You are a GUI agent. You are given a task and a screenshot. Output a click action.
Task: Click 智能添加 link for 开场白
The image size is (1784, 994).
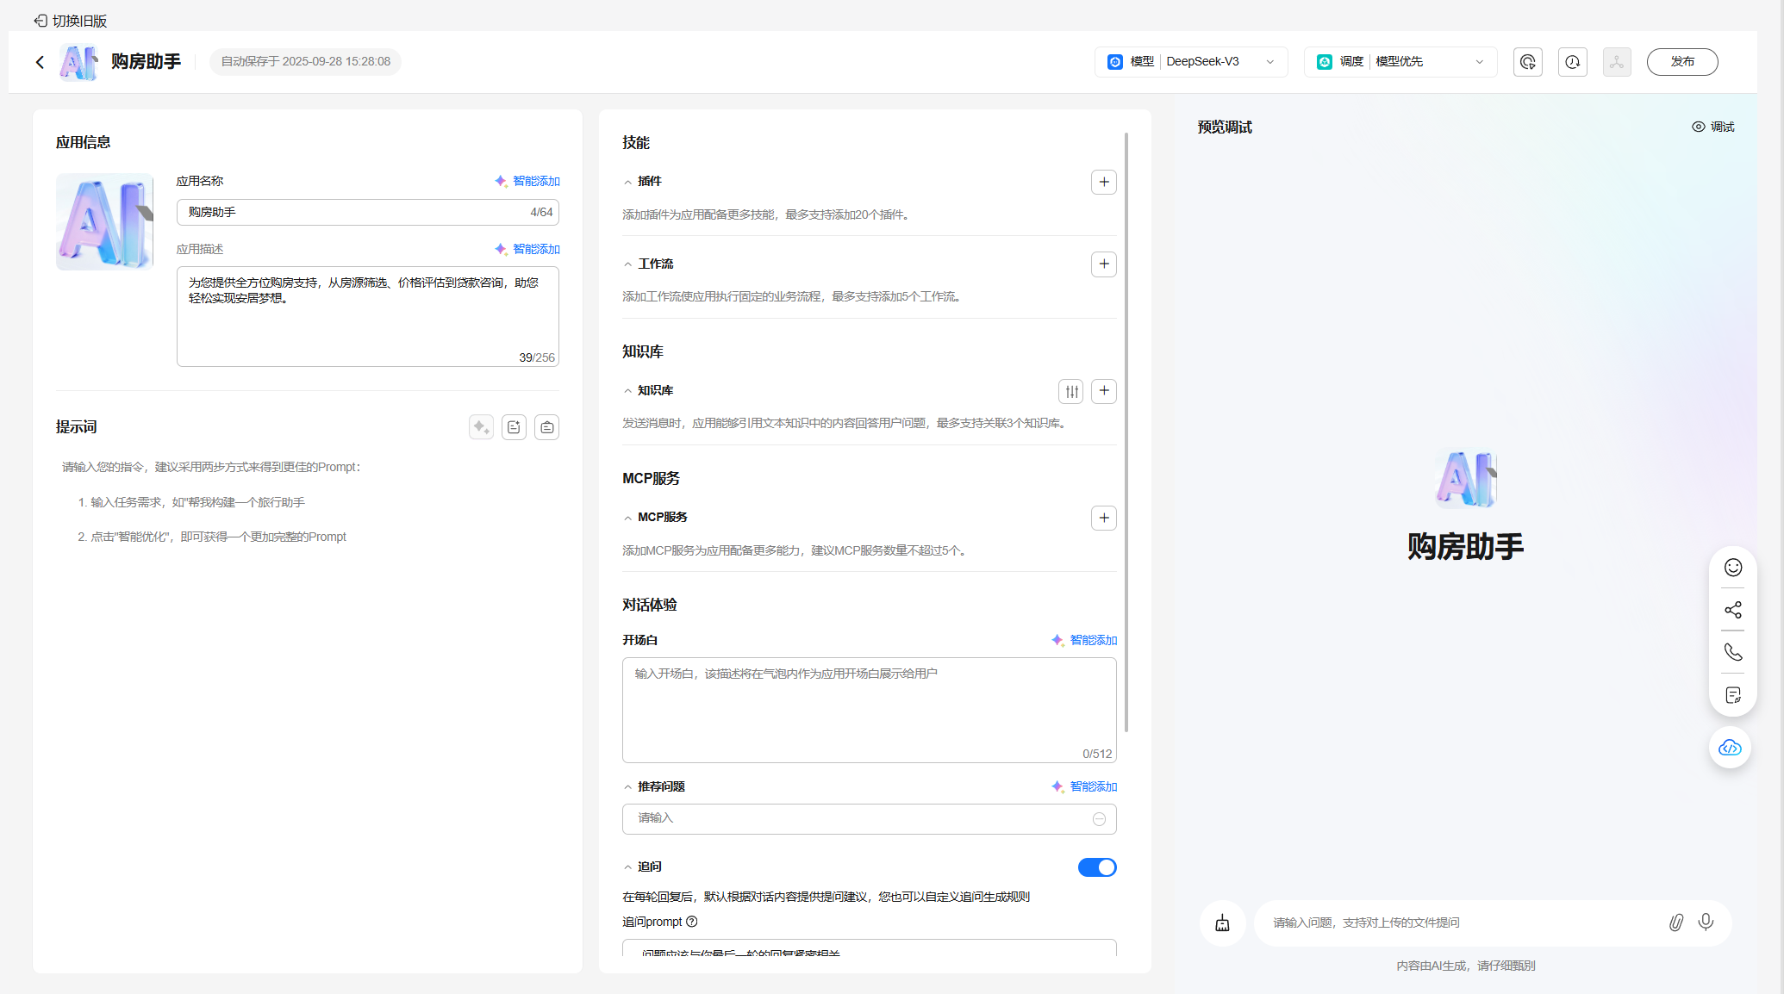[1084, 640]
